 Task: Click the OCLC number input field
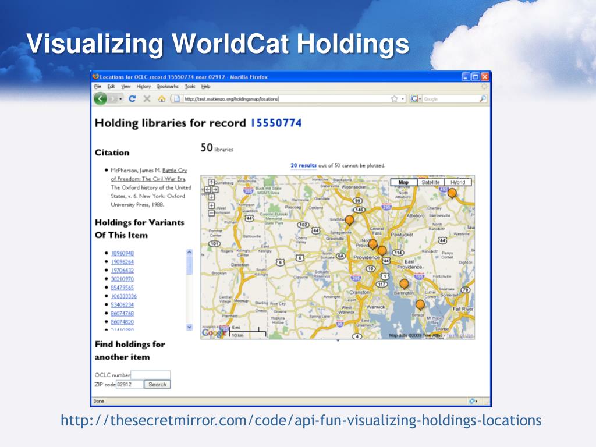click(x=151, y=375)
